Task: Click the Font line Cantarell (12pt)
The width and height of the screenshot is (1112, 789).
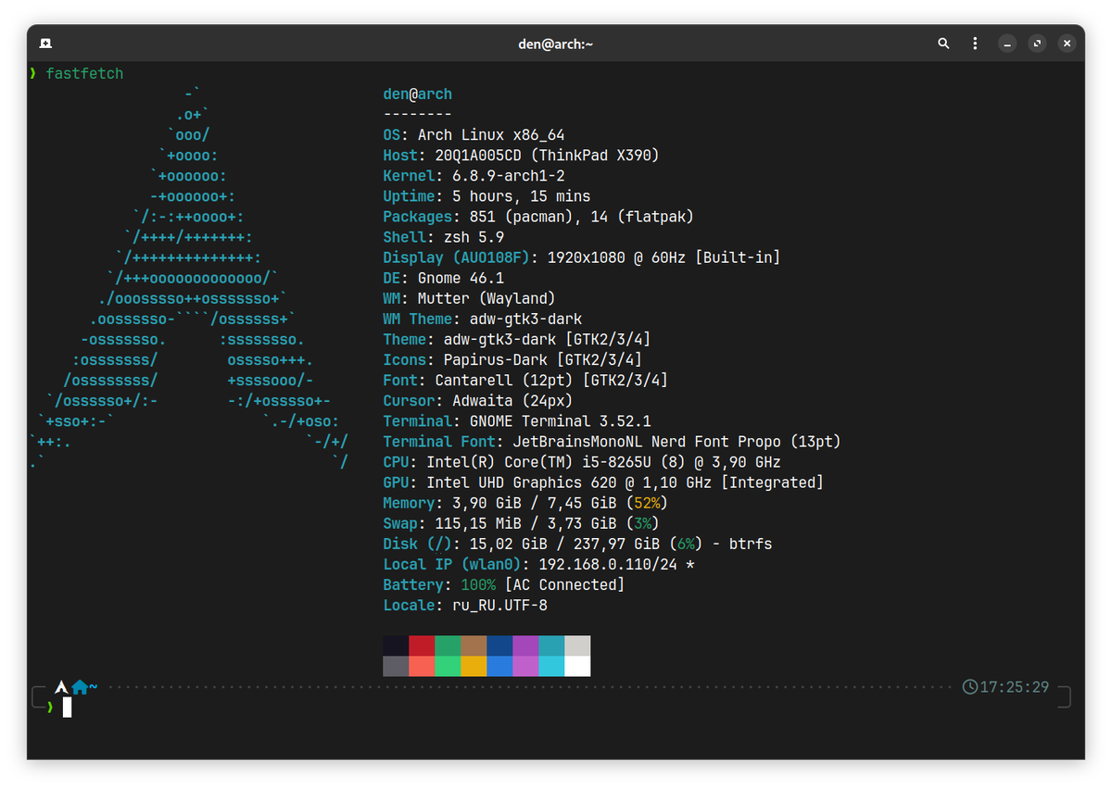Action: tap(525, 380)
